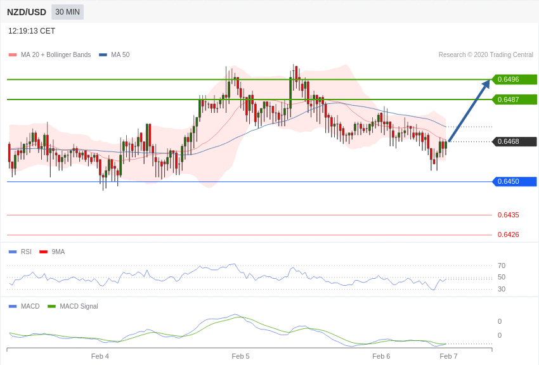Click the RSI 30 axis value
Image resolution: width=539 pixels, height=365 pixels.
point(502,289)
